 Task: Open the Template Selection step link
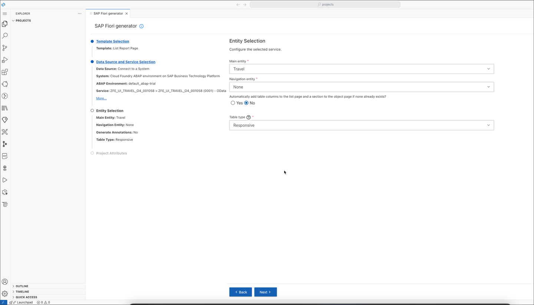pyautogui.click(x=113, y=41)
